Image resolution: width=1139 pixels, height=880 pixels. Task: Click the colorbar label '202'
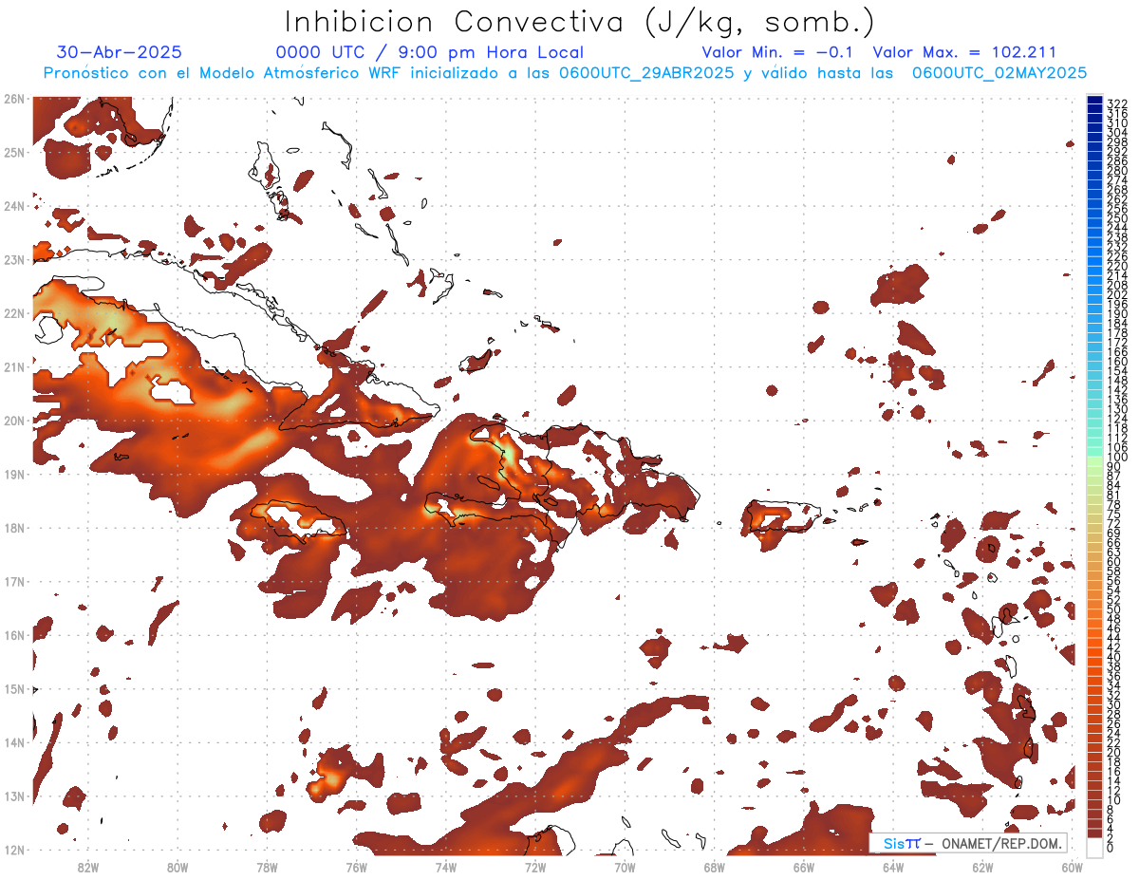(1117, 295)
